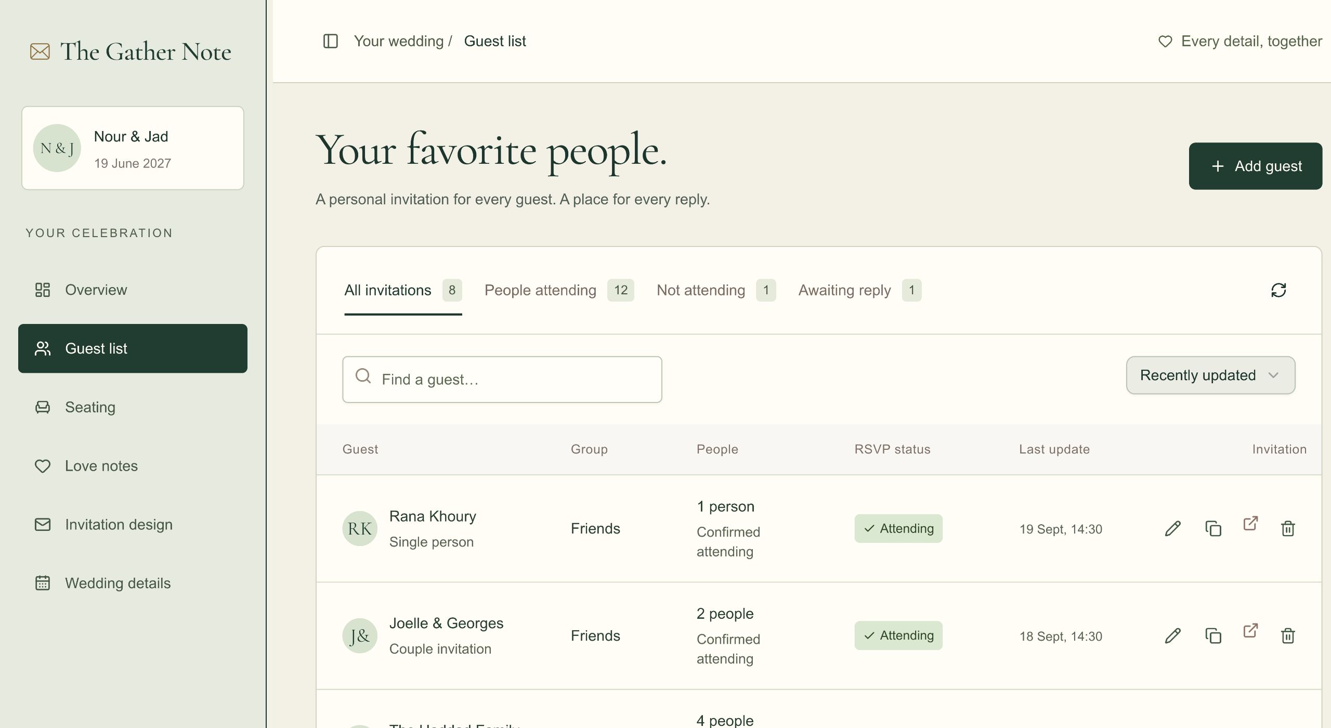This screenshot has height=728, width=1331.
Task: Open Rana Khoury's invitation in new window
Action: [1250, 524]
